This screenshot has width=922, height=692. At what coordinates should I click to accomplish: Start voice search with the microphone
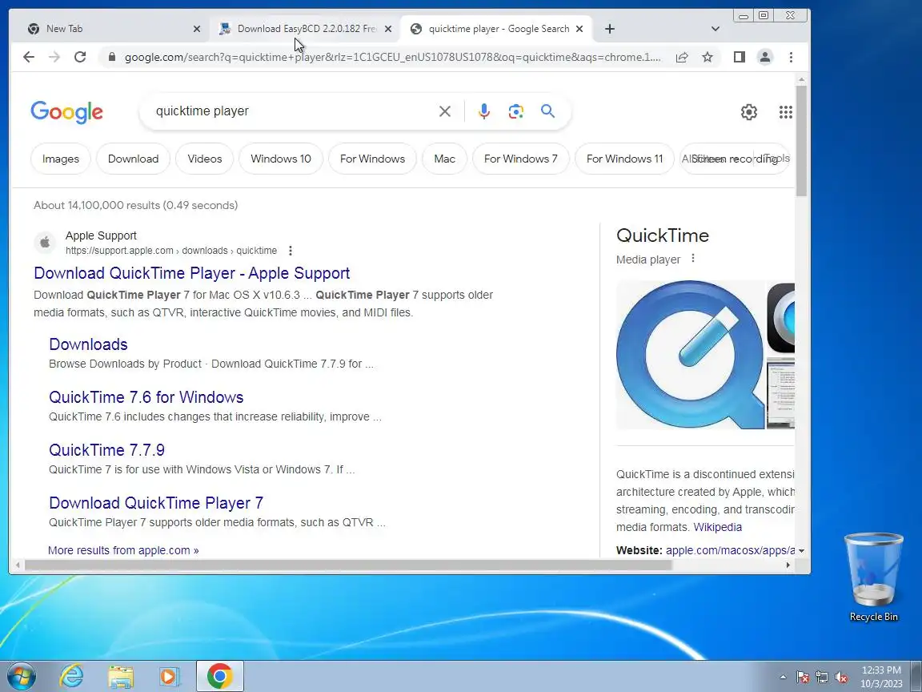coord(484,111)
